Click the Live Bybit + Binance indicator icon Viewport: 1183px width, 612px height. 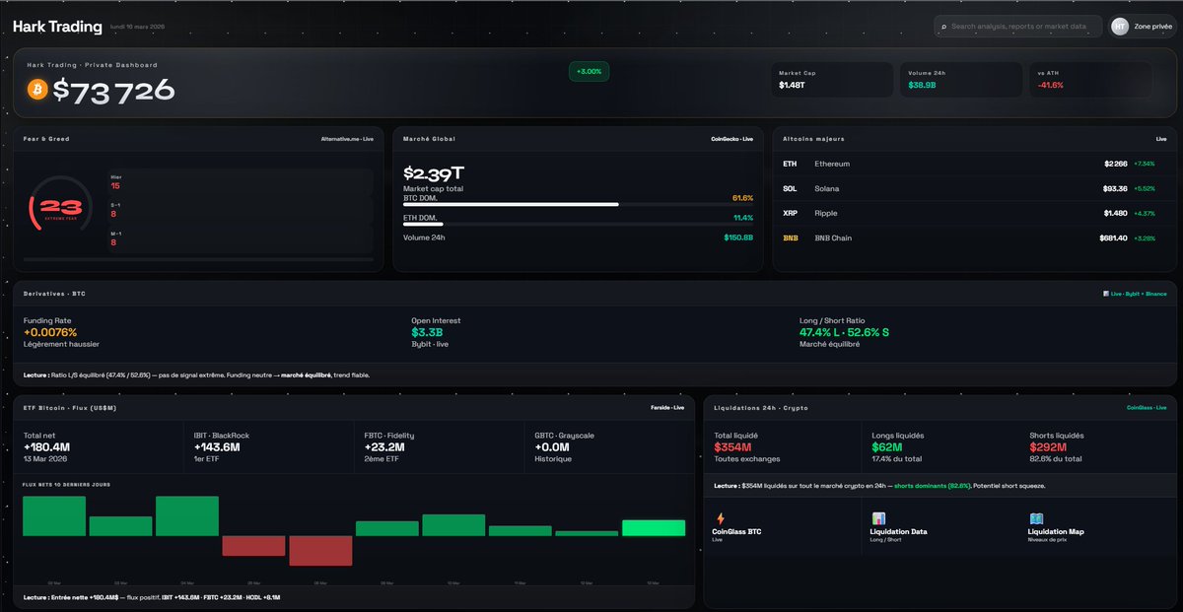1106,294
